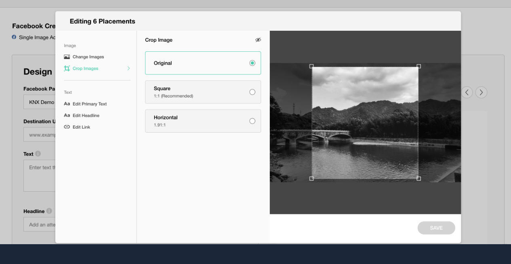Click the Change Images picture icon

[x=67, y=57]
